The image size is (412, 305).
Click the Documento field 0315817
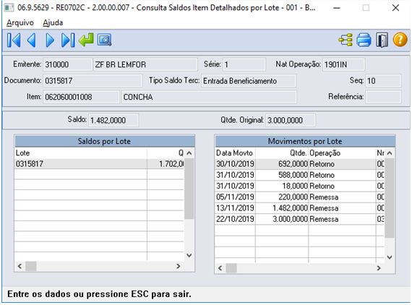pos(93,81)
